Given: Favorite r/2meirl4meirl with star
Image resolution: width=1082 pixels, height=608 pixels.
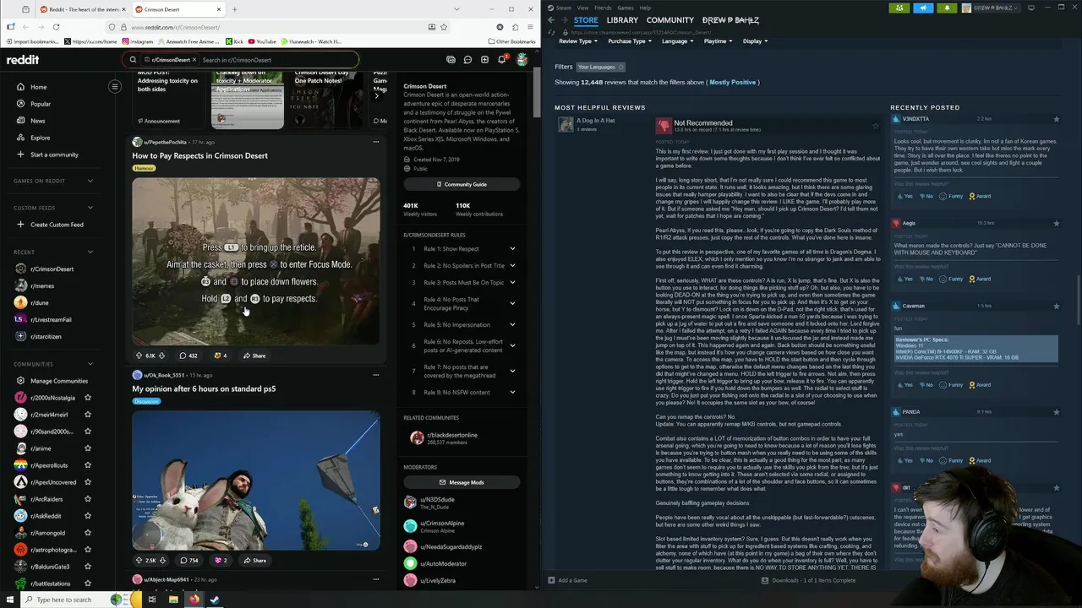Looking at the screenshot, I should pos(88,415).
